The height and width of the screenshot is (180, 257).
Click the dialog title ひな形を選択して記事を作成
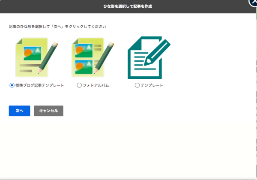(128, 6)
